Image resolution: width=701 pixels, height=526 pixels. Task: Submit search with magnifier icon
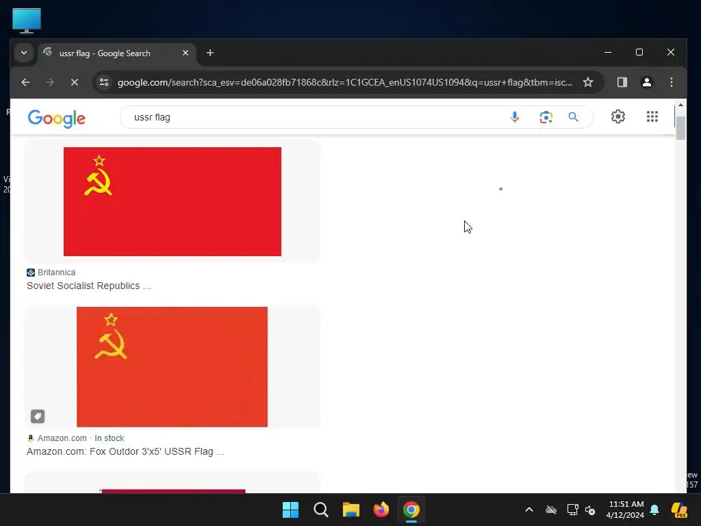coord(573,117)
